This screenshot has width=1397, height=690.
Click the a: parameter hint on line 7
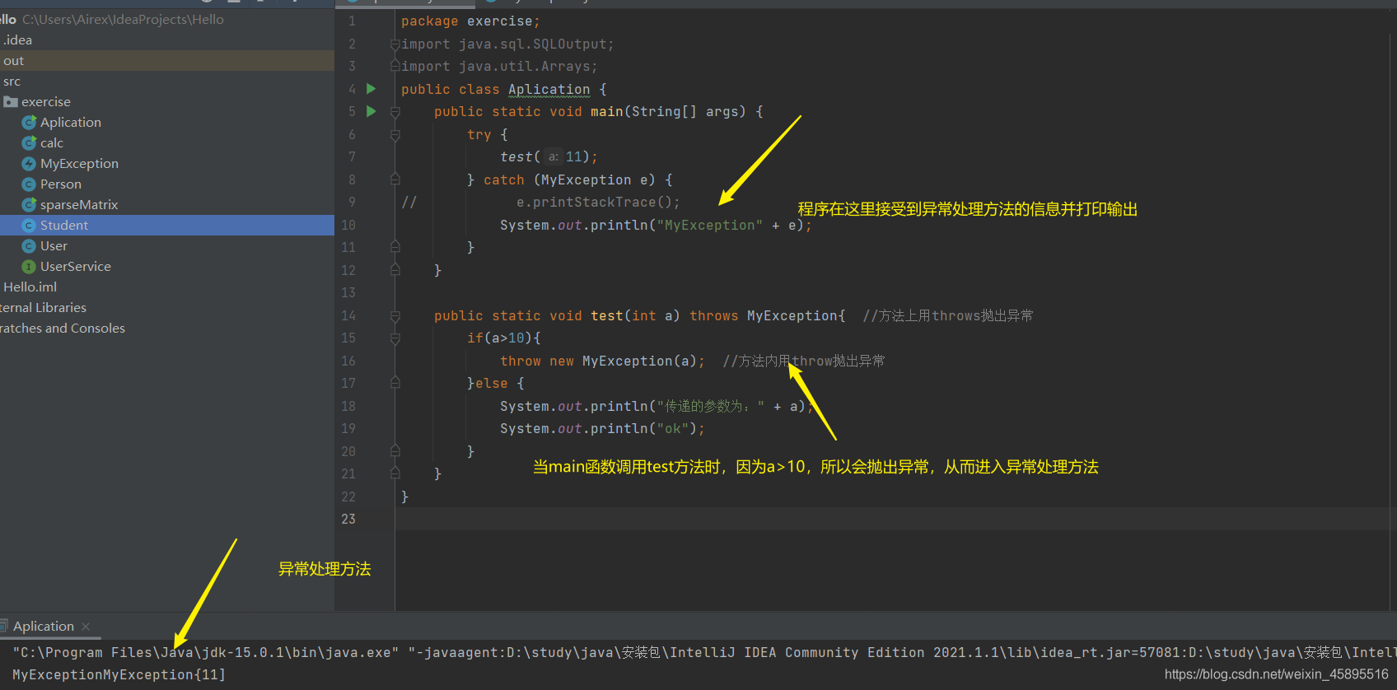[554, 156]
